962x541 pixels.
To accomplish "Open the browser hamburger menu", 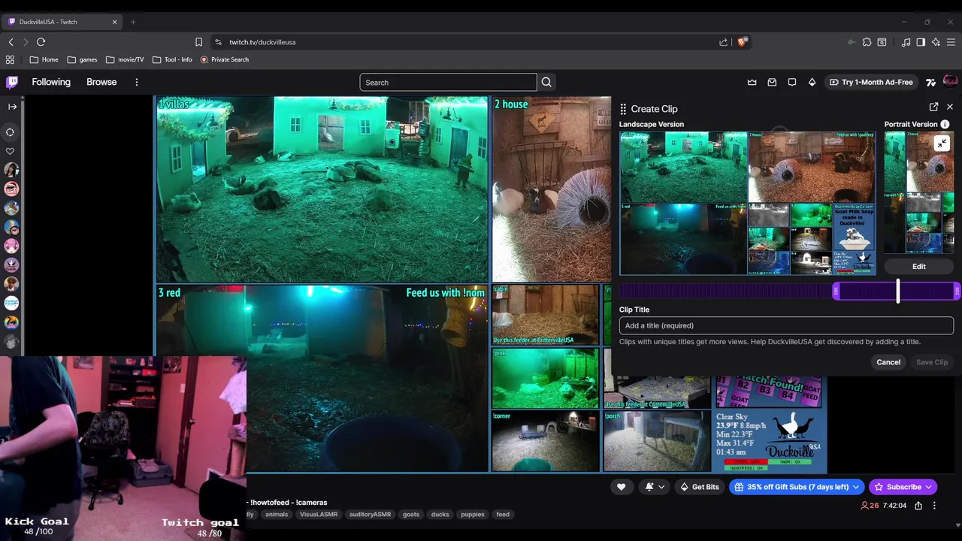I will tap(951, 42).
